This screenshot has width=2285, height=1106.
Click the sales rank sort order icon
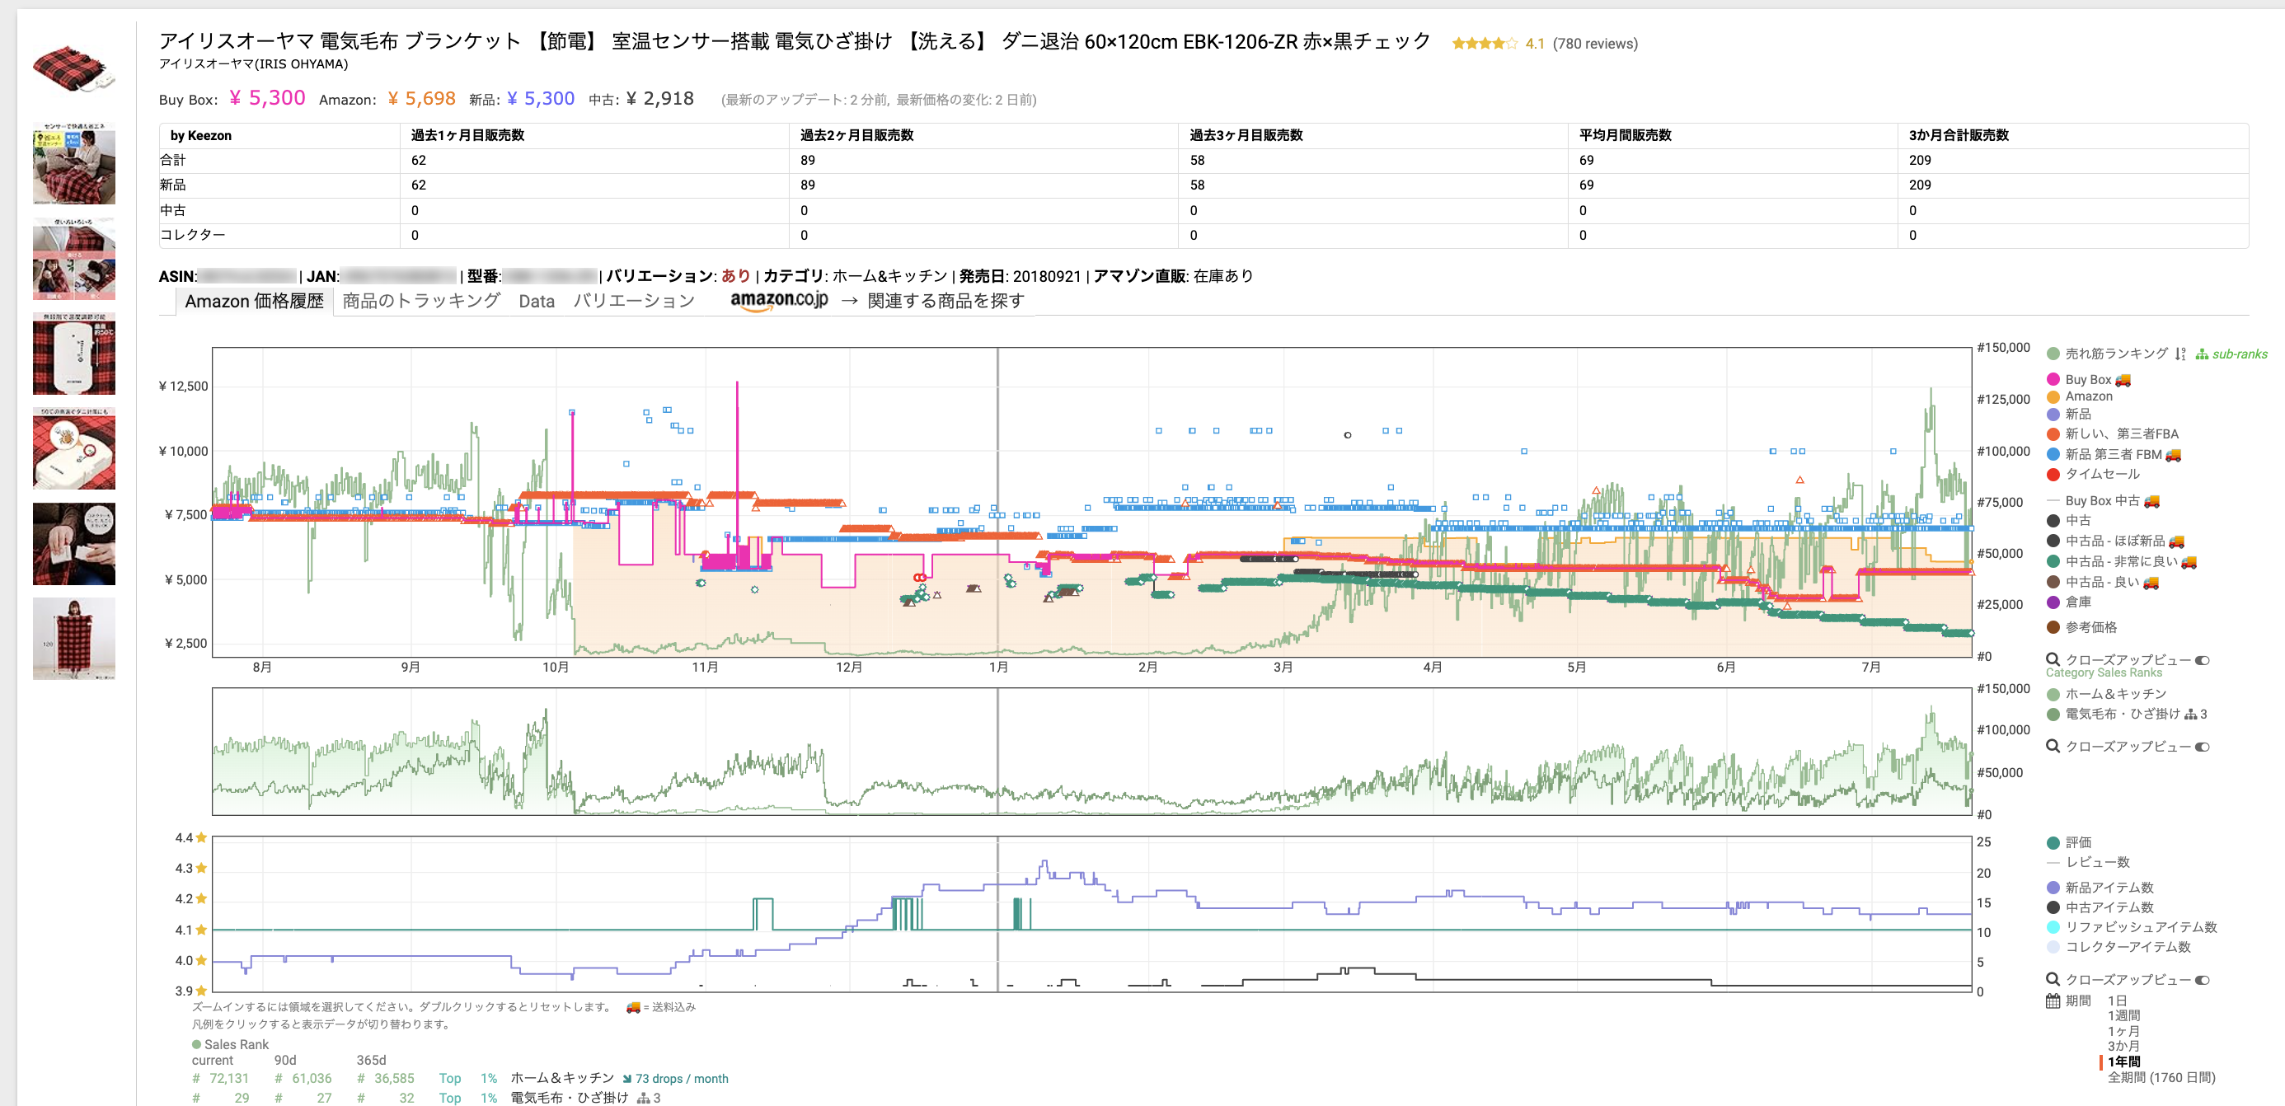[x=2180, y=354]
